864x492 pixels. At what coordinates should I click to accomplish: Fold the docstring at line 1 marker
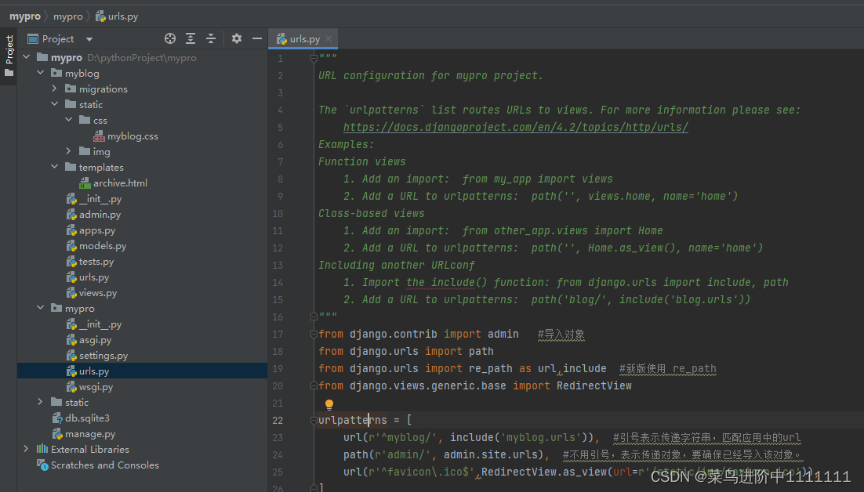point(314,58)
